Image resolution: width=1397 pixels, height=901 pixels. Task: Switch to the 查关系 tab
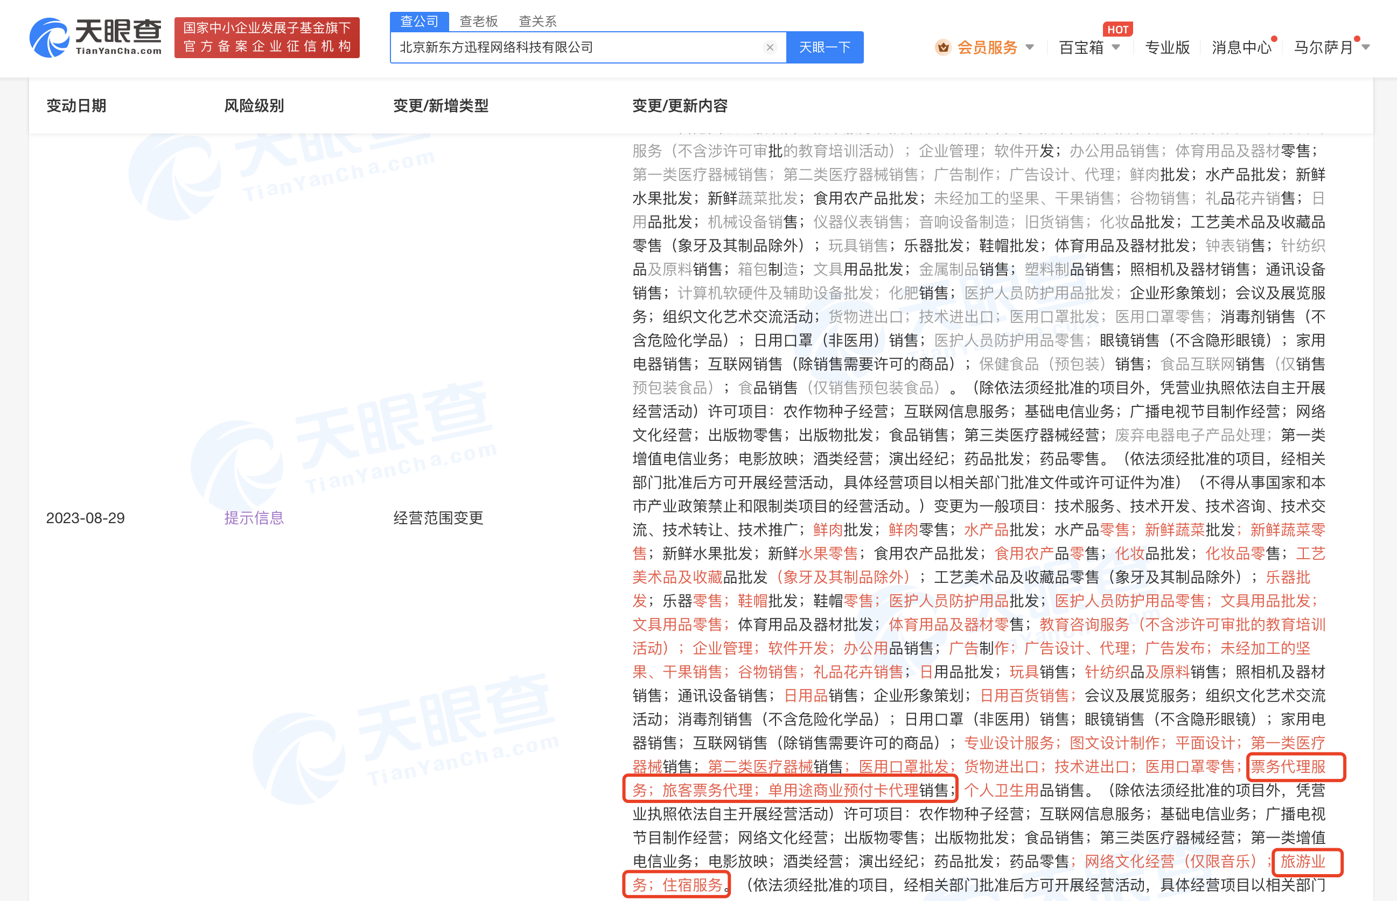[x=537, y=22]
